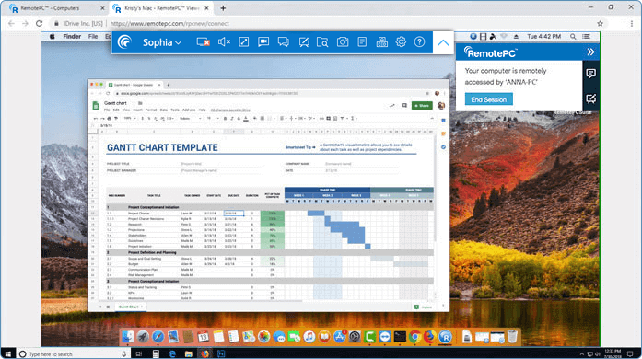
Task: Open the whiteboard pencil icon in viewer toolbar
Action: (x=303, y=42)
